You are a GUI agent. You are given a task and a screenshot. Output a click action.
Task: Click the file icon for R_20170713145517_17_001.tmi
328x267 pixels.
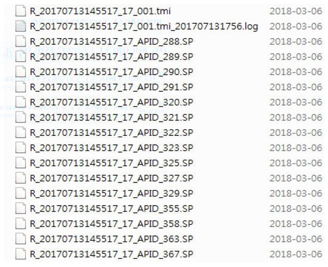click(20, 11)
